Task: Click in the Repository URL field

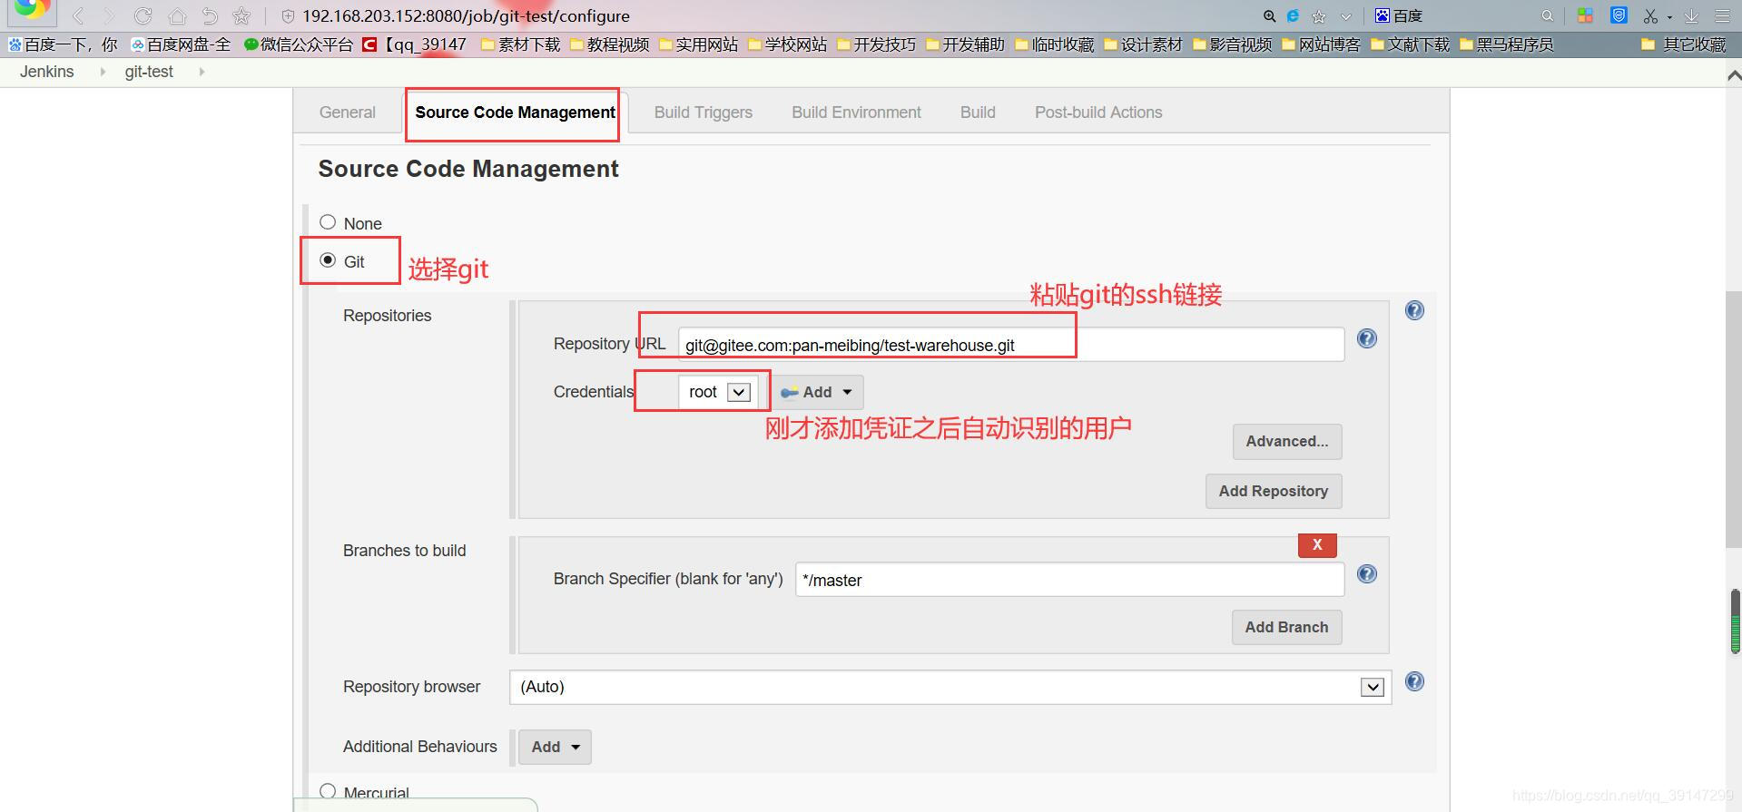Action: 1010,345
